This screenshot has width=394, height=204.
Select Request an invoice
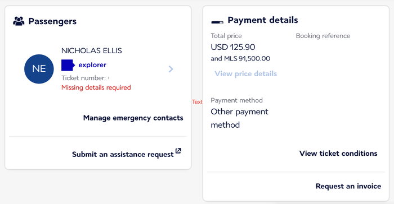point(348,186)
